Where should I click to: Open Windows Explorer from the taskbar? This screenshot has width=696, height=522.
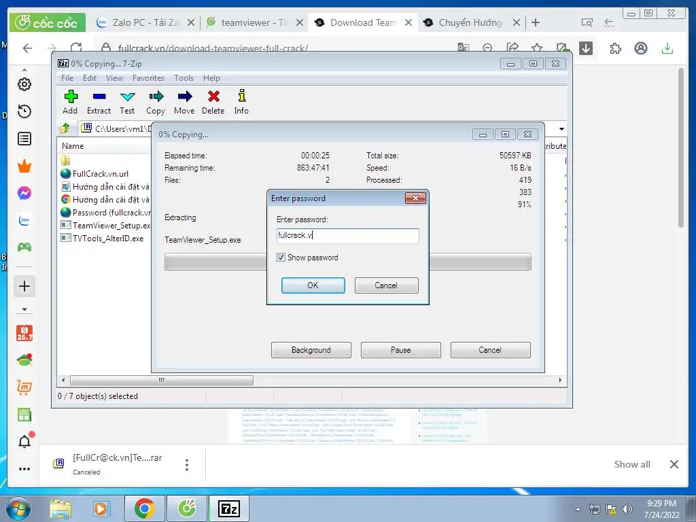pos(60,508)
